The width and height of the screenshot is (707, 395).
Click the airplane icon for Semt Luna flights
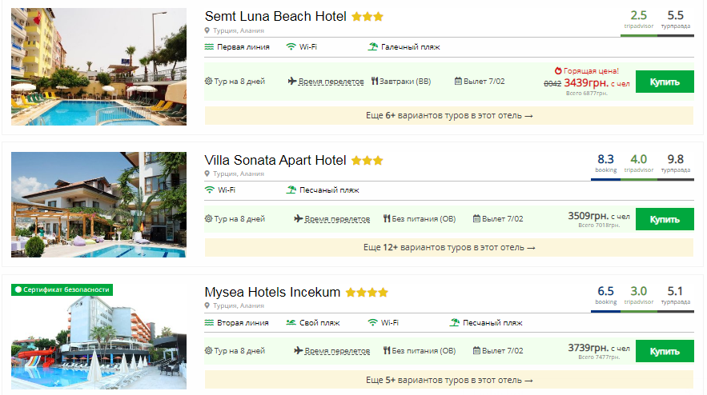pyautogui.click(x=291, y=82)
